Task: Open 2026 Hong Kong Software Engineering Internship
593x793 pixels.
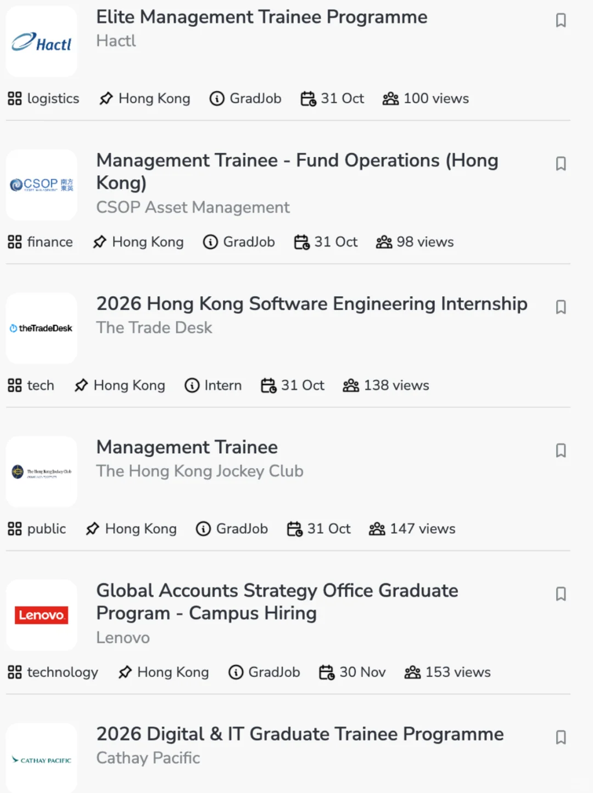Action: pyautogui.click(x=312, y=304)
